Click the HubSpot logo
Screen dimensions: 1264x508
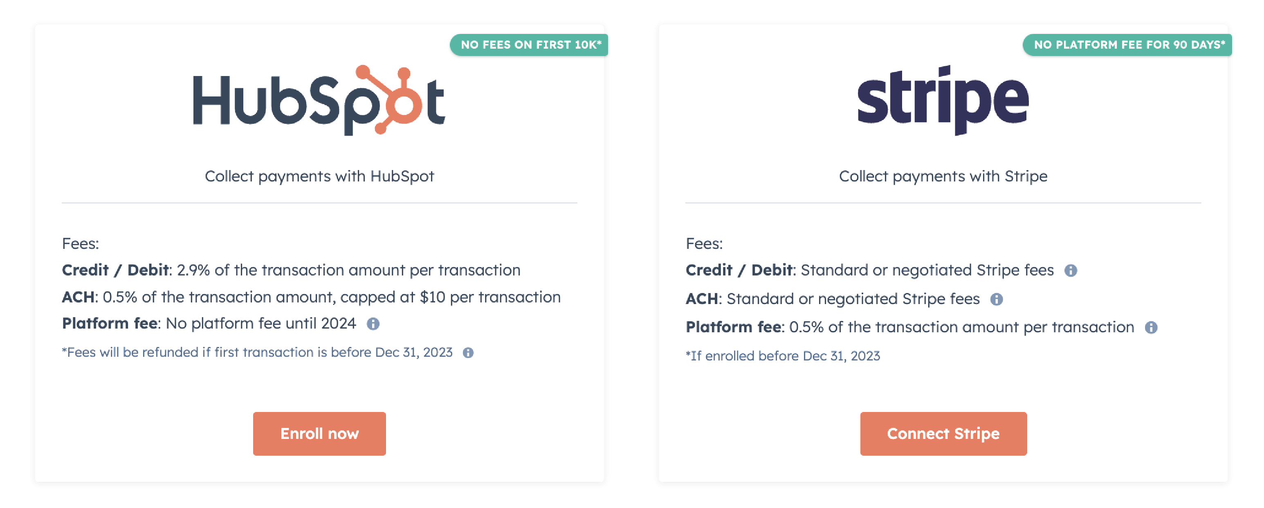[319, 101]
